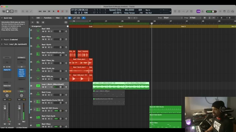The image size is (236, 132).
Task: Mute the Beat 2 Loop track
Action: coord(43,95)
